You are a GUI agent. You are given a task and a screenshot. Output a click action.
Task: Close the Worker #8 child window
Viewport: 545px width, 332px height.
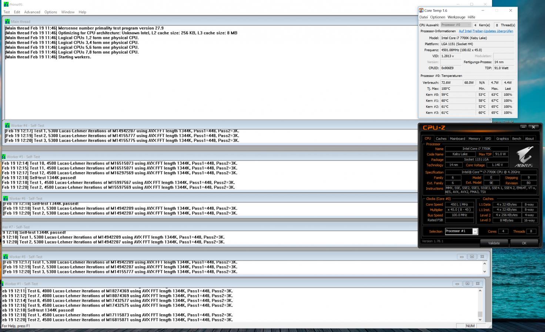coord(482,257)
